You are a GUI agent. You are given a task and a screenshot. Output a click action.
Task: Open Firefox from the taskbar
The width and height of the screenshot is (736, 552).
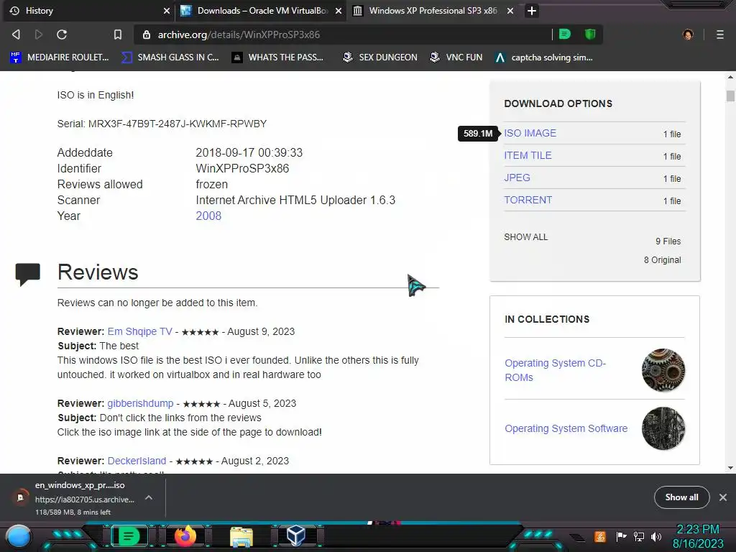(x=185, y=536)
